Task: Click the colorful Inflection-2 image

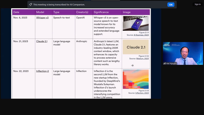Action: [x=135, y=79]
